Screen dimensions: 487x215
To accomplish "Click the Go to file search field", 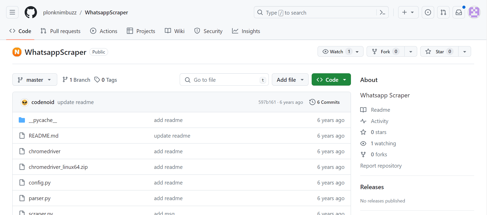I will [224, 80].
